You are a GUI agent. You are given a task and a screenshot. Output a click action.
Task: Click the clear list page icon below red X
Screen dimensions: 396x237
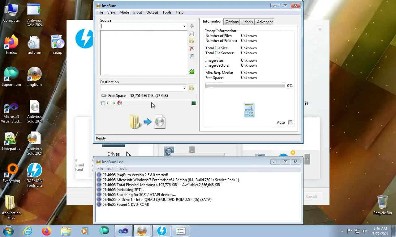(x=192, y=56)
